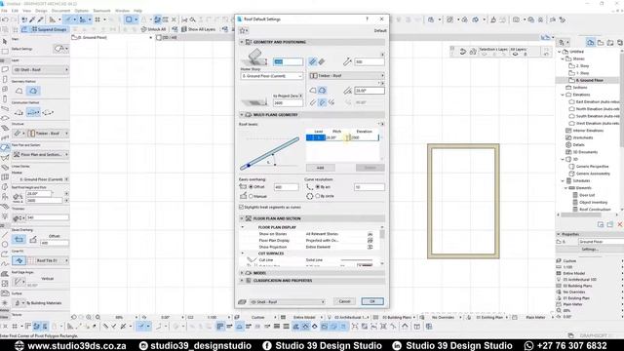Open the Shell - Roof layer dropdown in dialog
This screenshot has height=351, width=624.
point(288,301)
